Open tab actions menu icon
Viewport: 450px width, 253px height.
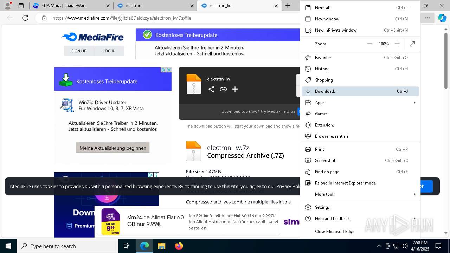coord(21,6)
